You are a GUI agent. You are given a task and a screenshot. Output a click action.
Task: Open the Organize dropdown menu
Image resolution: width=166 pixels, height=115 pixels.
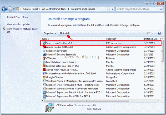pyautogui.click(x=50, y=33)
